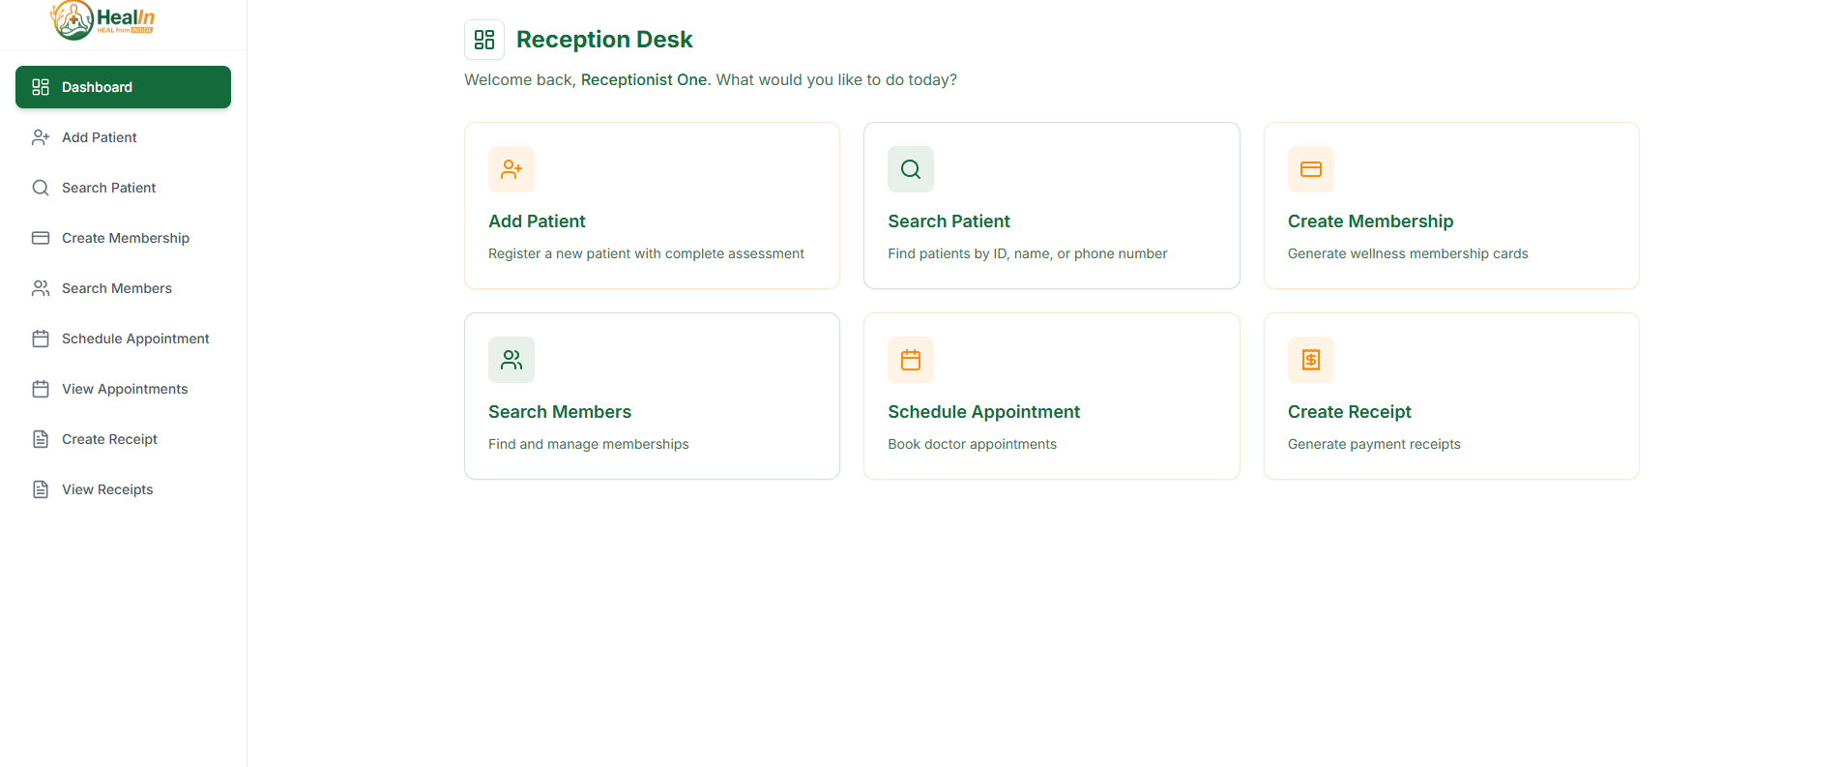Click the document icon beside View Receipts in sidebar

point(41,489)
